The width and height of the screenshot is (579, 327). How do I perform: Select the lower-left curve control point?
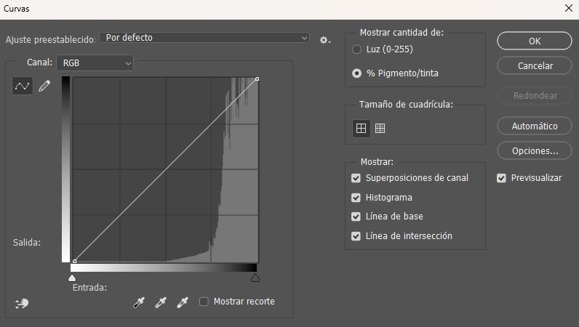click(x=75, y=261)
